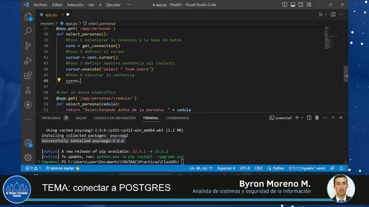Open the Editar menu
The image size is (369, 207).
tap(57, 5)
